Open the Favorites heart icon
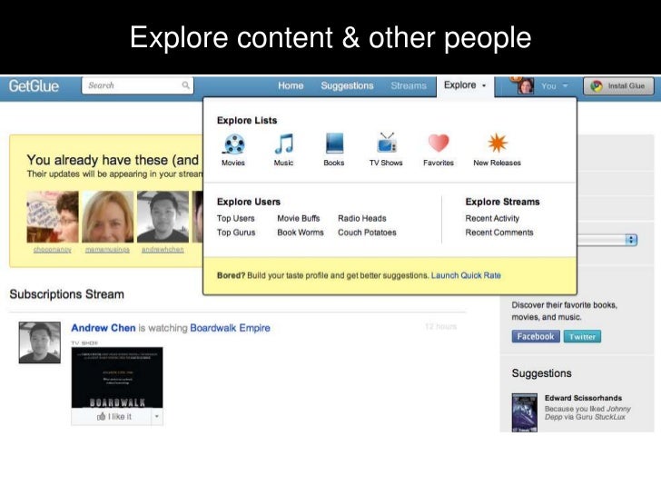 pos(439,143)
